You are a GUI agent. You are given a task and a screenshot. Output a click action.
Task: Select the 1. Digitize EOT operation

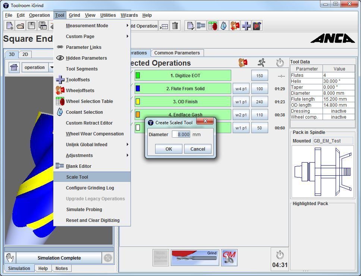tap(183, 75)
